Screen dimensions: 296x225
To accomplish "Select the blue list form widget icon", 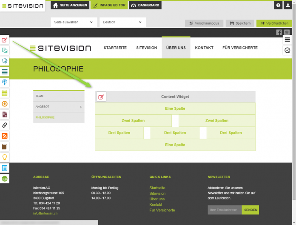I will click(5, 168).
